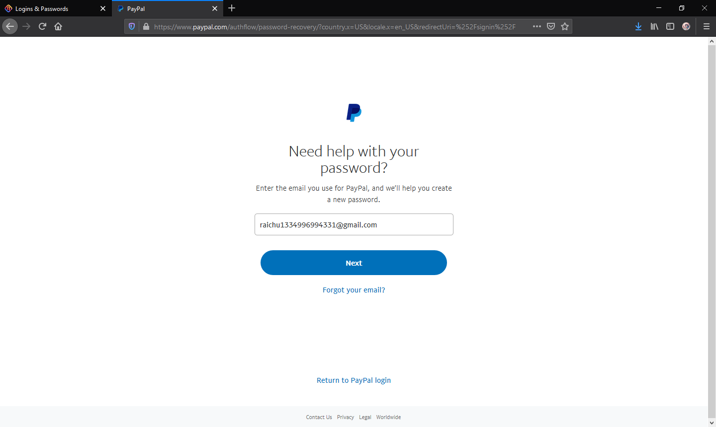This screenshot has width=716, height=427.
Task: Open the browser home page
Action: pyautogui.click(x=58, y=26)
